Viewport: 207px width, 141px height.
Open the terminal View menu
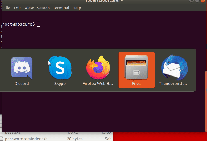click(29, 8)
